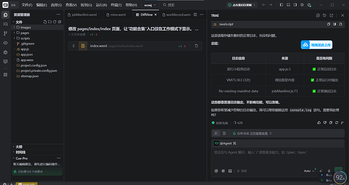Toggle the bottom panel layout icon
The image size is (349, 185).
(x=288, y=5)
